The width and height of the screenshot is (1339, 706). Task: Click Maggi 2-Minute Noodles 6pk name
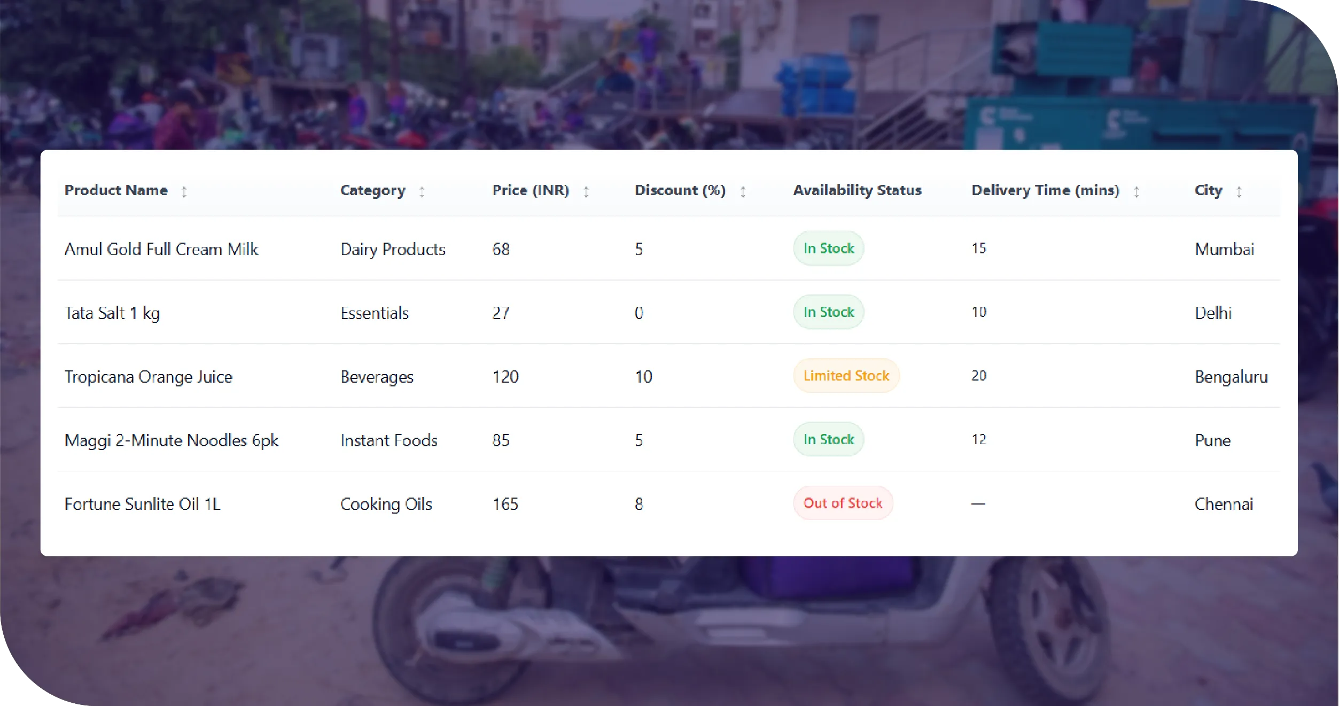(172, 440)
